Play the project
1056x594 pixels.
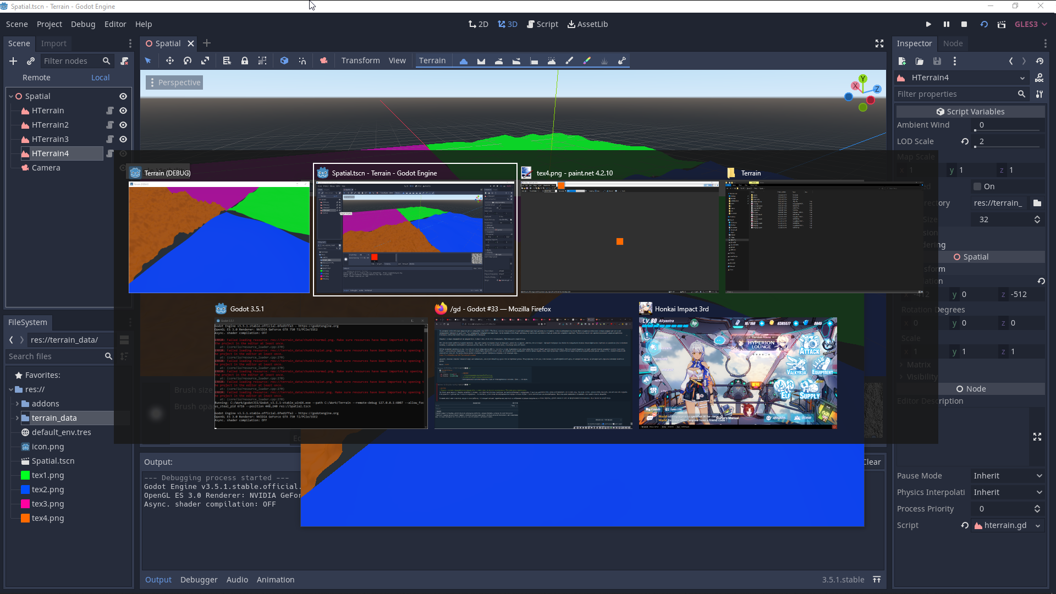(928, 24)
